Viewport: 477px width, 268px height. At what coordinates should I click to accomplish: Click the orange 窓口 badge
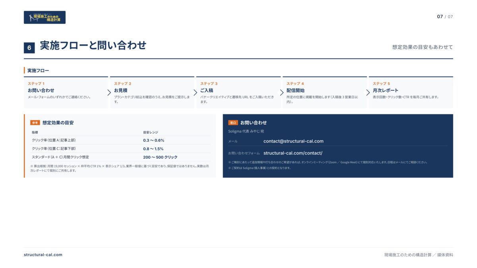(233, 123)
